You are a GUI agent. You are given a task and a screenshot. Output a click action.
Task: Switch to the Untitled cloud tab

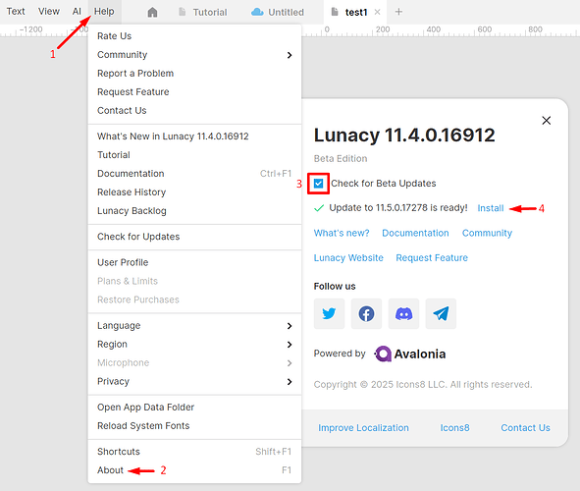tap(278, 12)
